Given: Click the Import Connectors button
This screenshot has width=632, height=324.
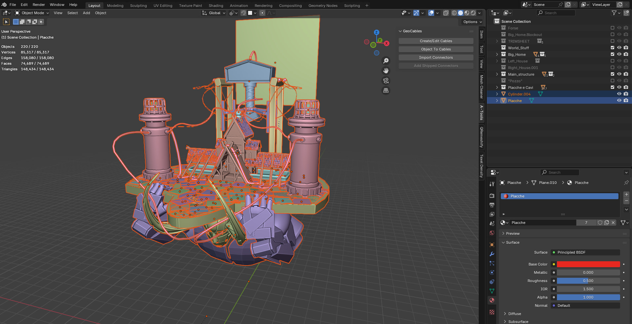Looking at the screenshot, I should coord(436,57).
